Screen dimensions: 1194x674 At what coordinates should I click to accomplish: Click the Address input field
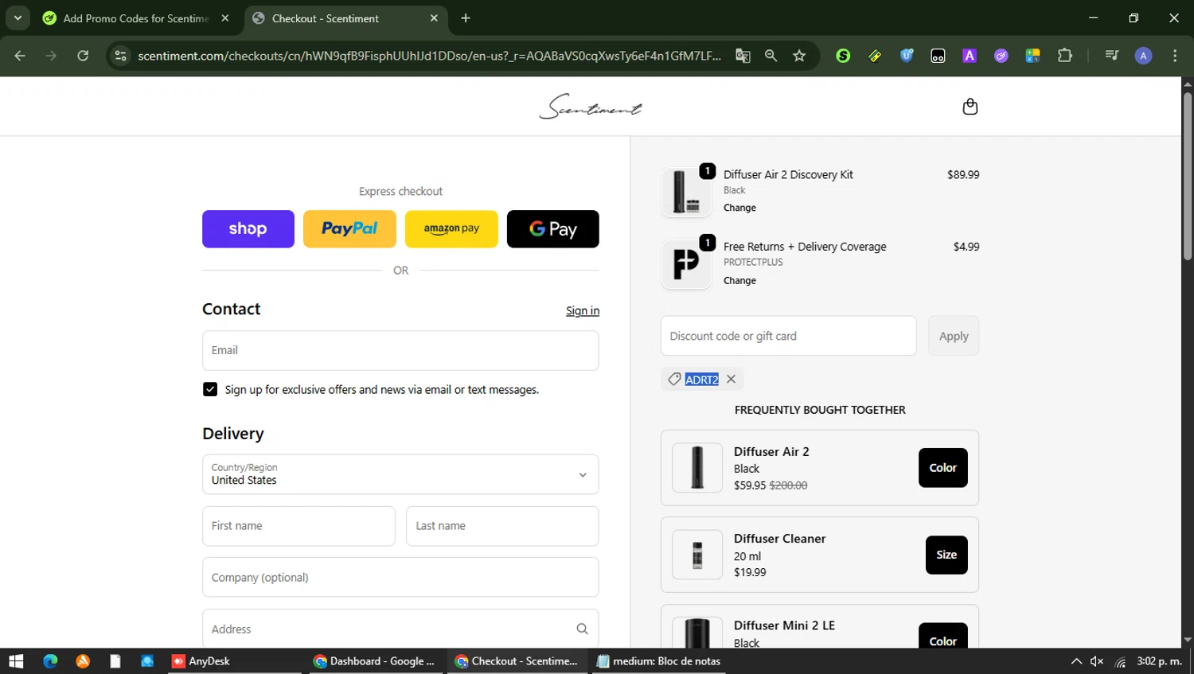(x=400, y=629)
